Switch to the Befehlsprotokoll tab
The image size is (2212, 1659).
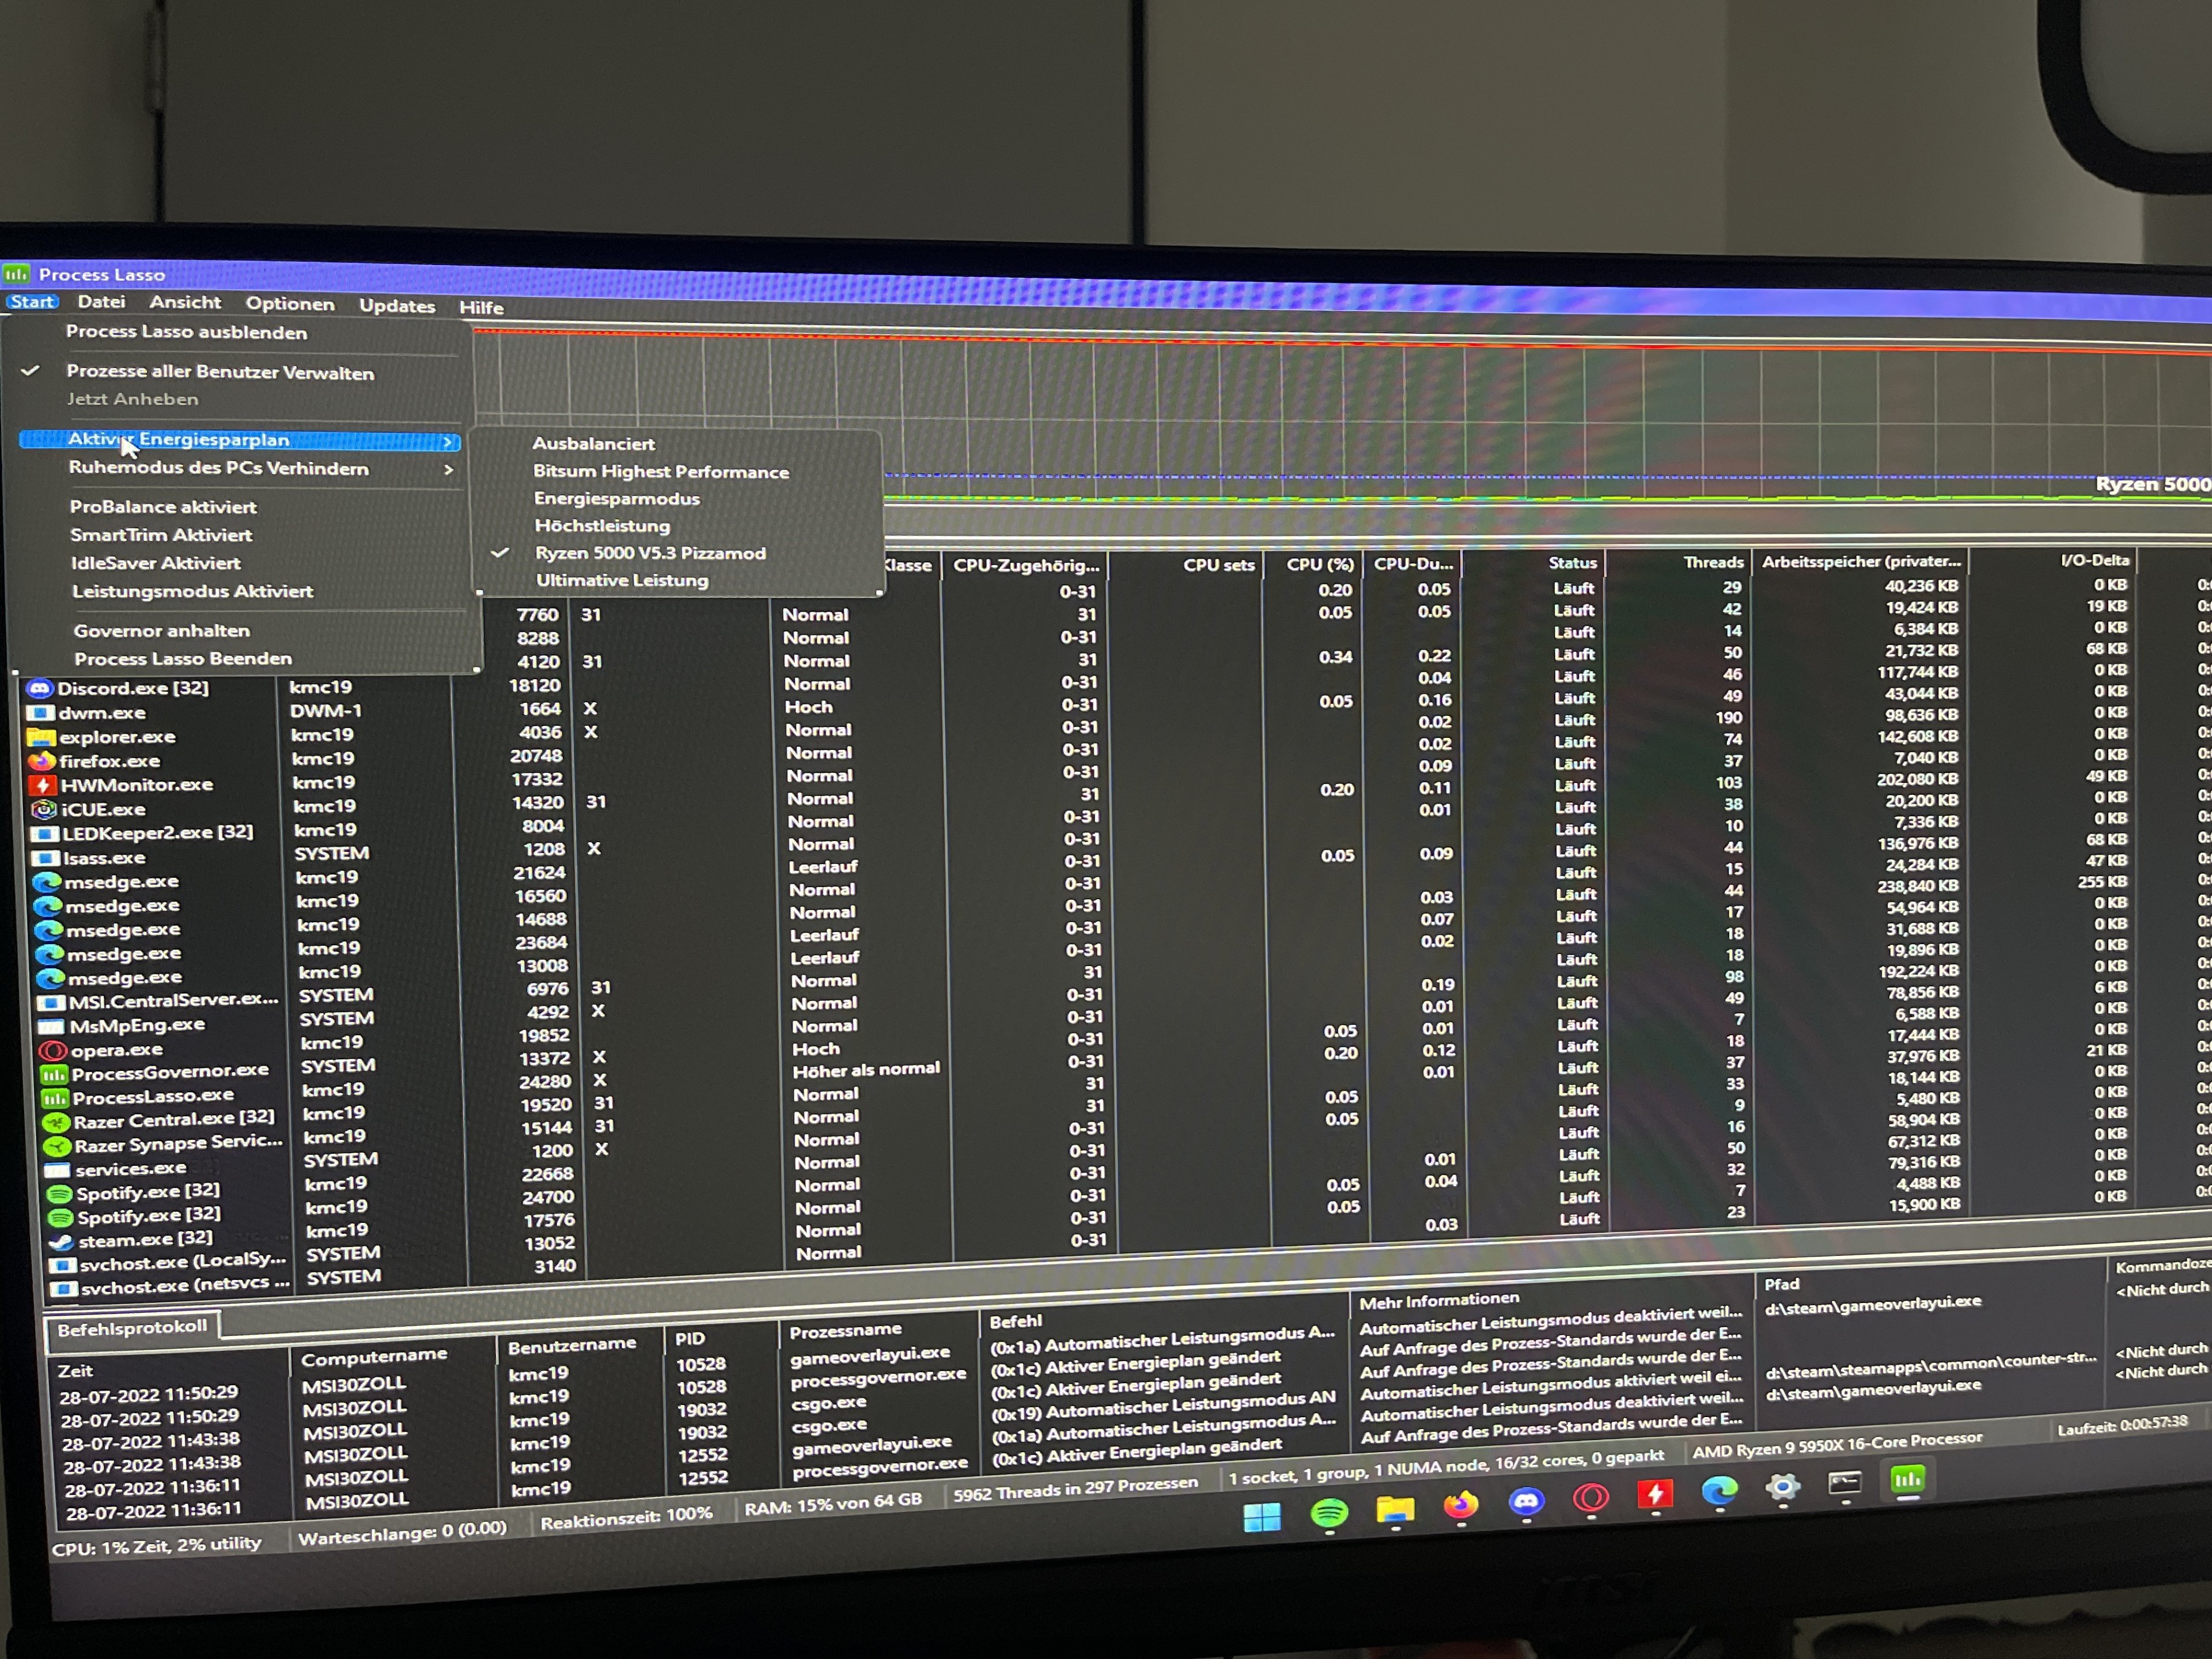click(132, 1328)
